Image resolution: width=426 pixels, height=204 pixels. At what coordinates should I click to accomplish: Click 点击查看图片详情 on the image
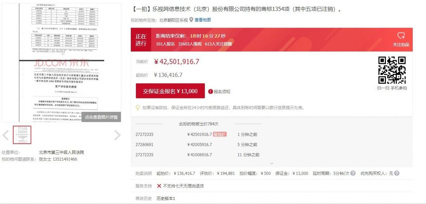pos(101,117)
